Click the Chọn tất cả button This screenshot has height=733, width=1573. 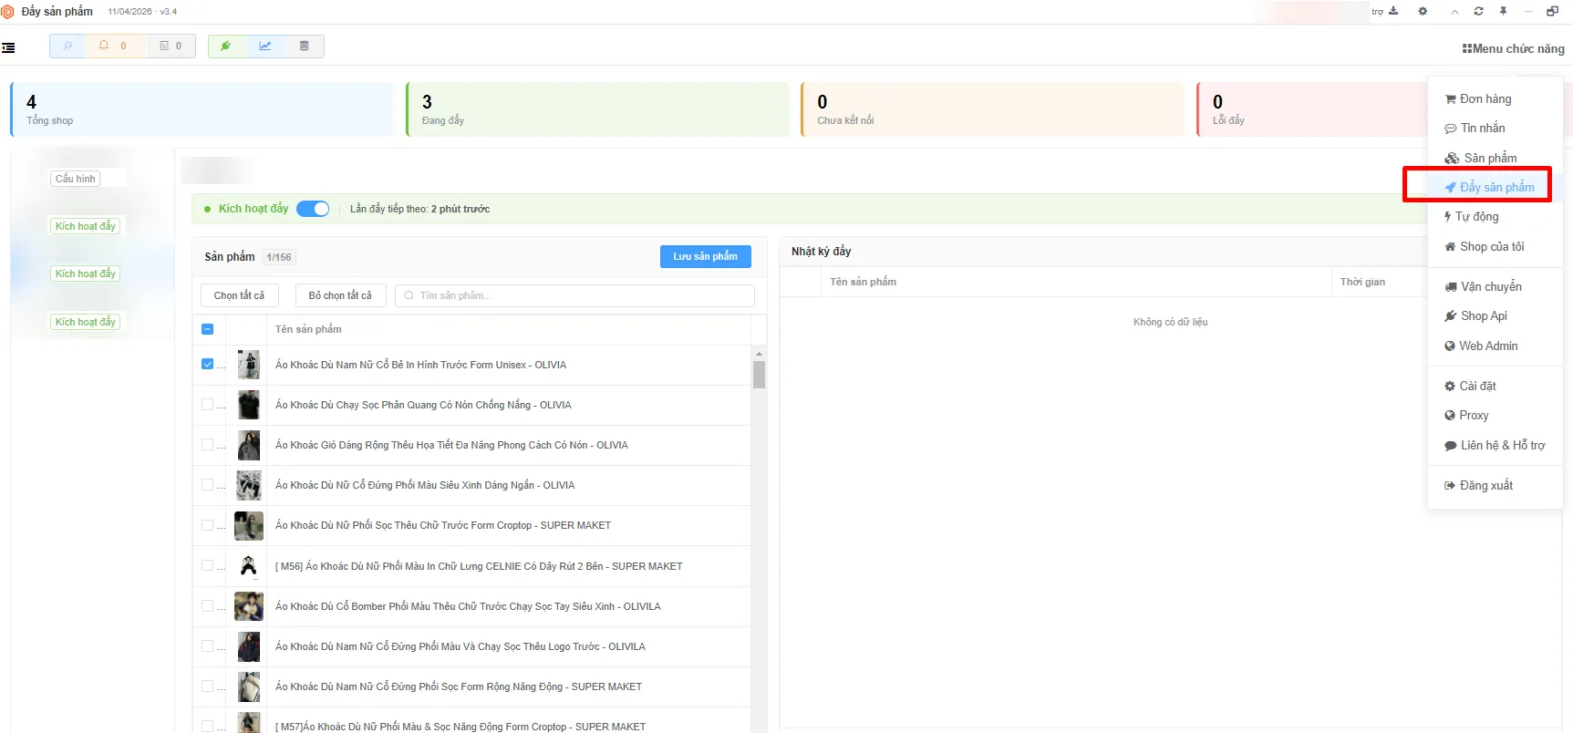240,295
